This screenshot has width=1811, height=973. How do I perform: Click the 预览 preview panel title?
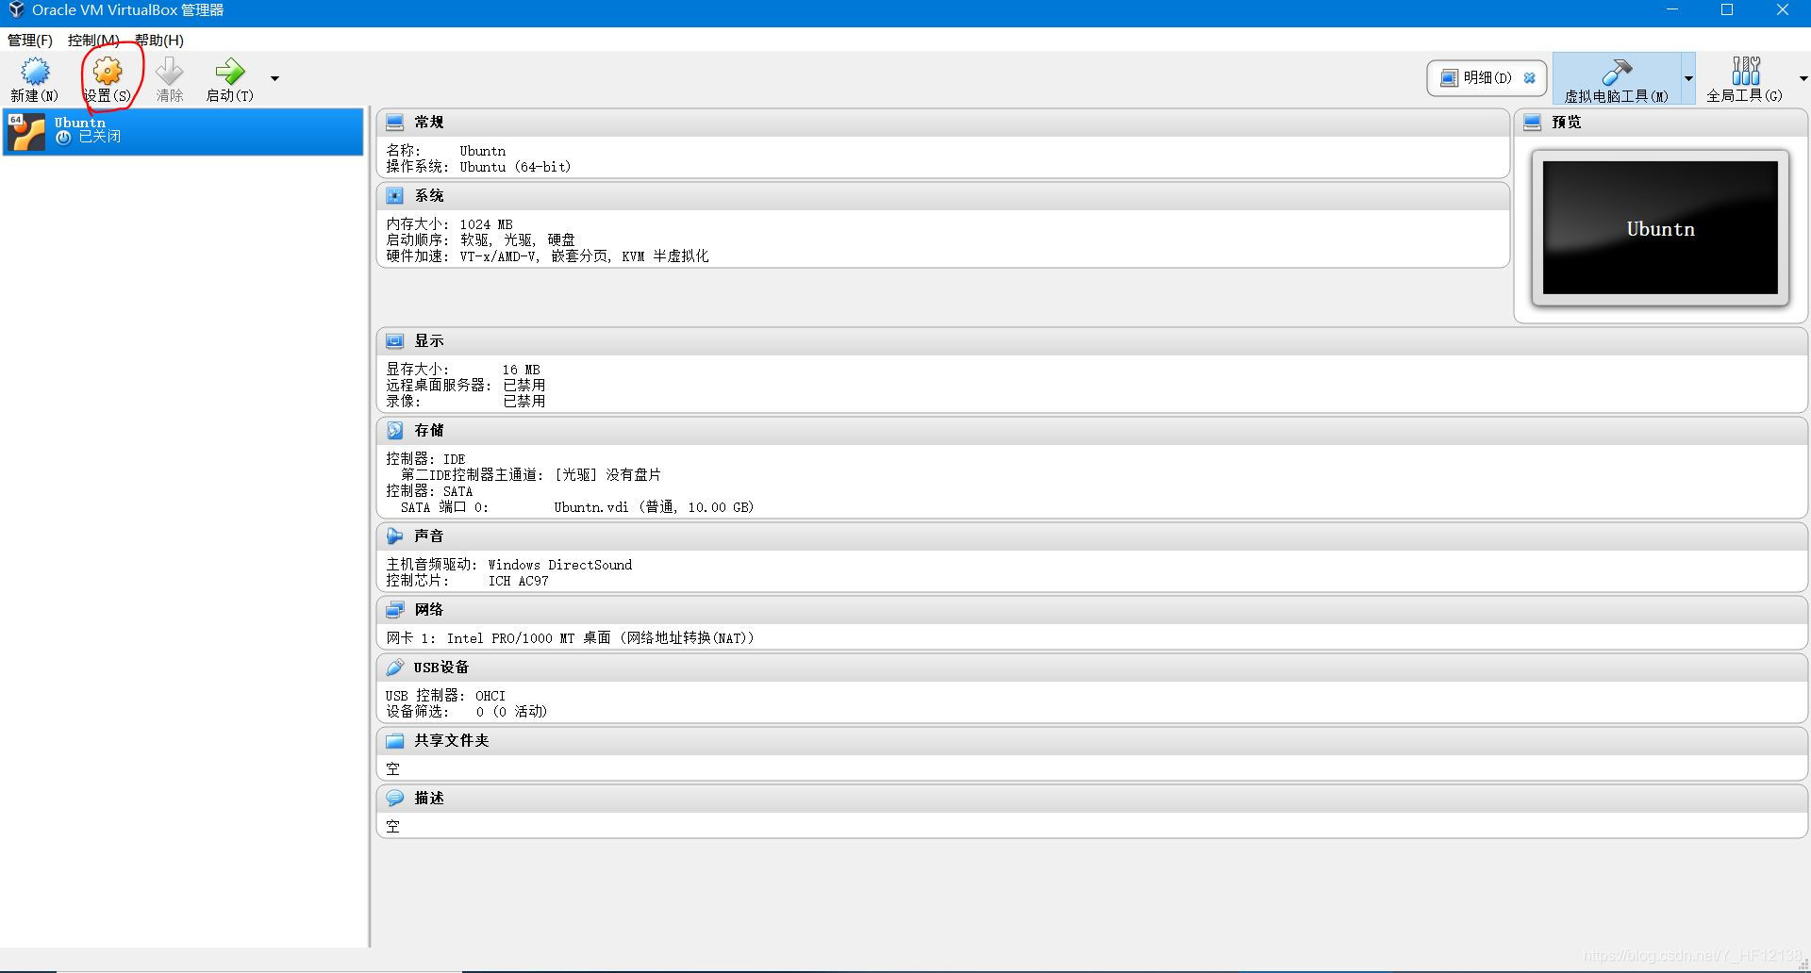tap(1567, 123)
